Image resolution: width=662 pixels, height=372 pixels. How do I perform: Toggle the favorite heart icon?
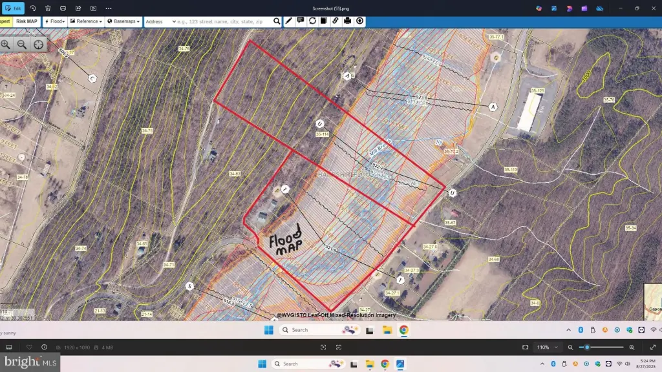pyautogui.click(x=29, y=347)
